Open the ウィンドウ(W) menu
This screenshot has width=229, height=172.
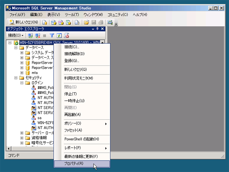tap(93, 15)
